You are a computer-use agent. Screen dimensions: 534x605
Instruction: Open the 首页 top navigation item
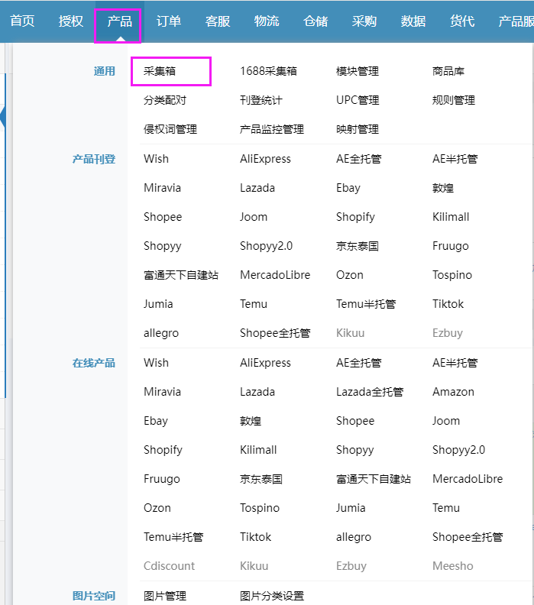coord(22,21)
